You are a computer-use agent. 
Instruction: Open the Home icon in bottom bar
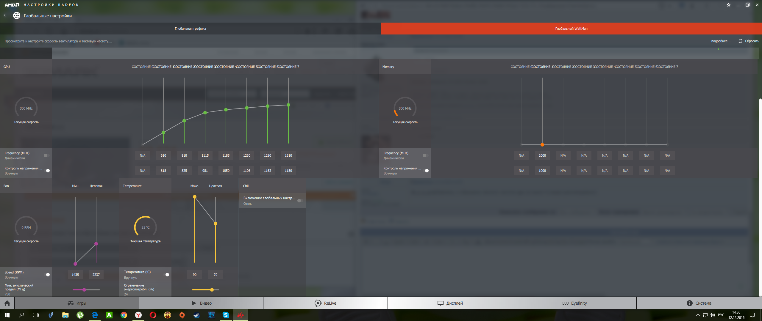7,303
